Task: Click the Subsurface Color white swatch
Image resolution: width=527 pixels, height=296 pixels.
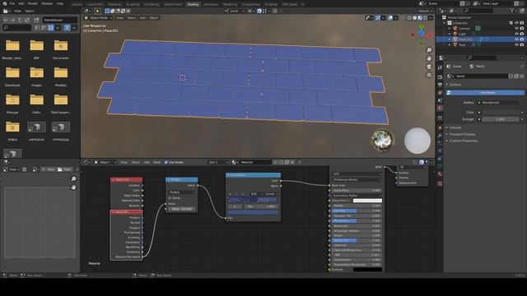Action: point(367,201)
